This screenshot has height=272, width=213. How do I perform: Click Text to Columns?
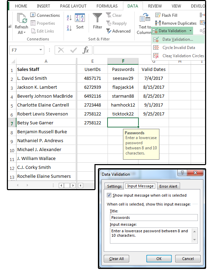(x=145, y=23)
